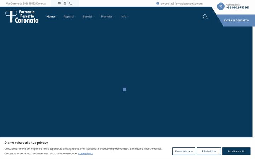This screenshot has width=255, height=159.
Task: Click the Diamo valore alla tua privacy heading
Action: 26,143
